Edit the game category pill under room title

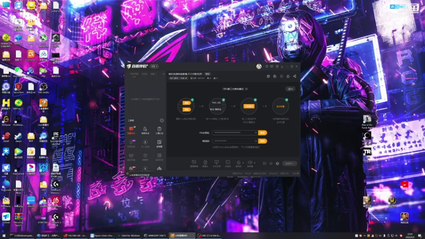pyautogui.click(x=178, y=78)
